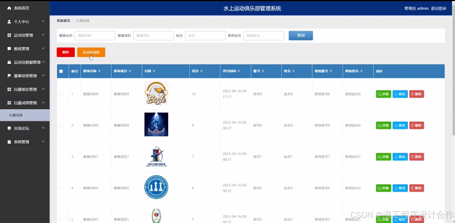Open the Eagle cover image in row 1
The height and width of the screenshot is (223, 455).
[156, 93]
